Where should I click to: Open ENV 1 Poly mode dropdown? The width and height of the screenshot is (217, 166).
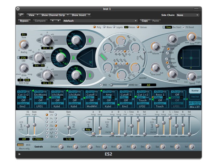click(87, 129)
